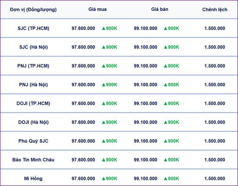238x186 pixels.
Task: Click the 'Giá bán' column header
Action: coord(160,9)
